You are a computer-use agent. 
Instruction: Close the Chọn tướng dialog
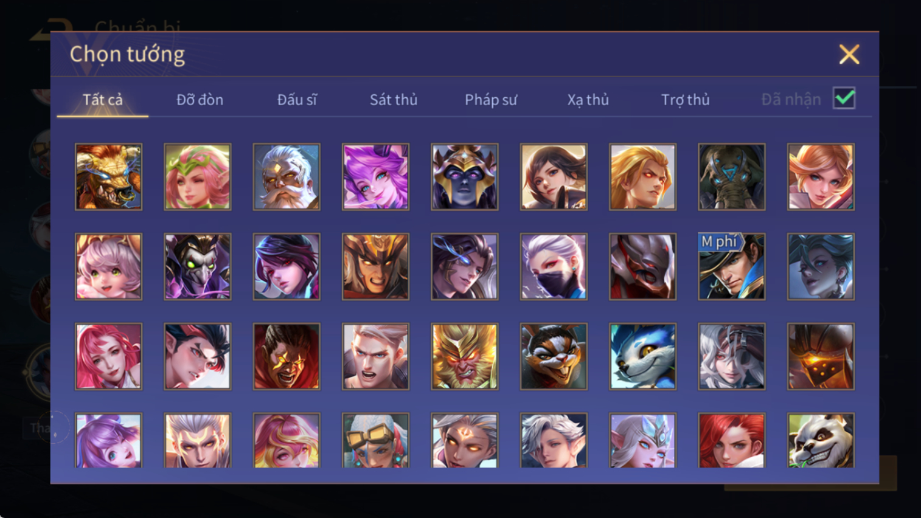click(849, 54)
